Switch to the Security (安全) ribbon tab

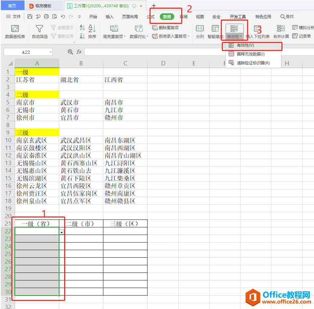click(x=216, y=17)
